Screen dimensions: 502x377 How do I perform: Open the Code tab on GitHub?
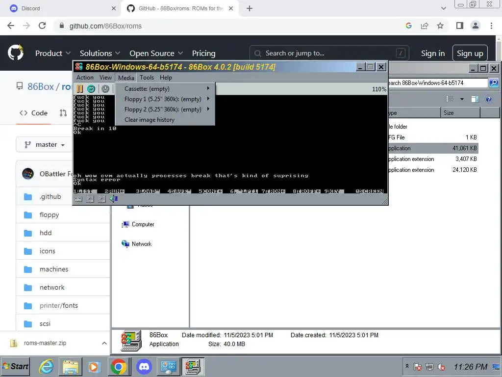[x=34, y=113]
